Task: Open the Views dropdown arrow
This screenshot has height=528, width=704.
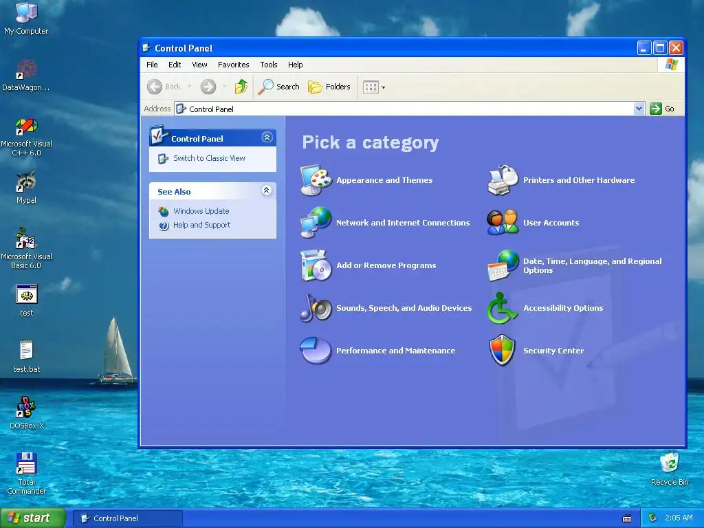Action: (x=383, y=87)
